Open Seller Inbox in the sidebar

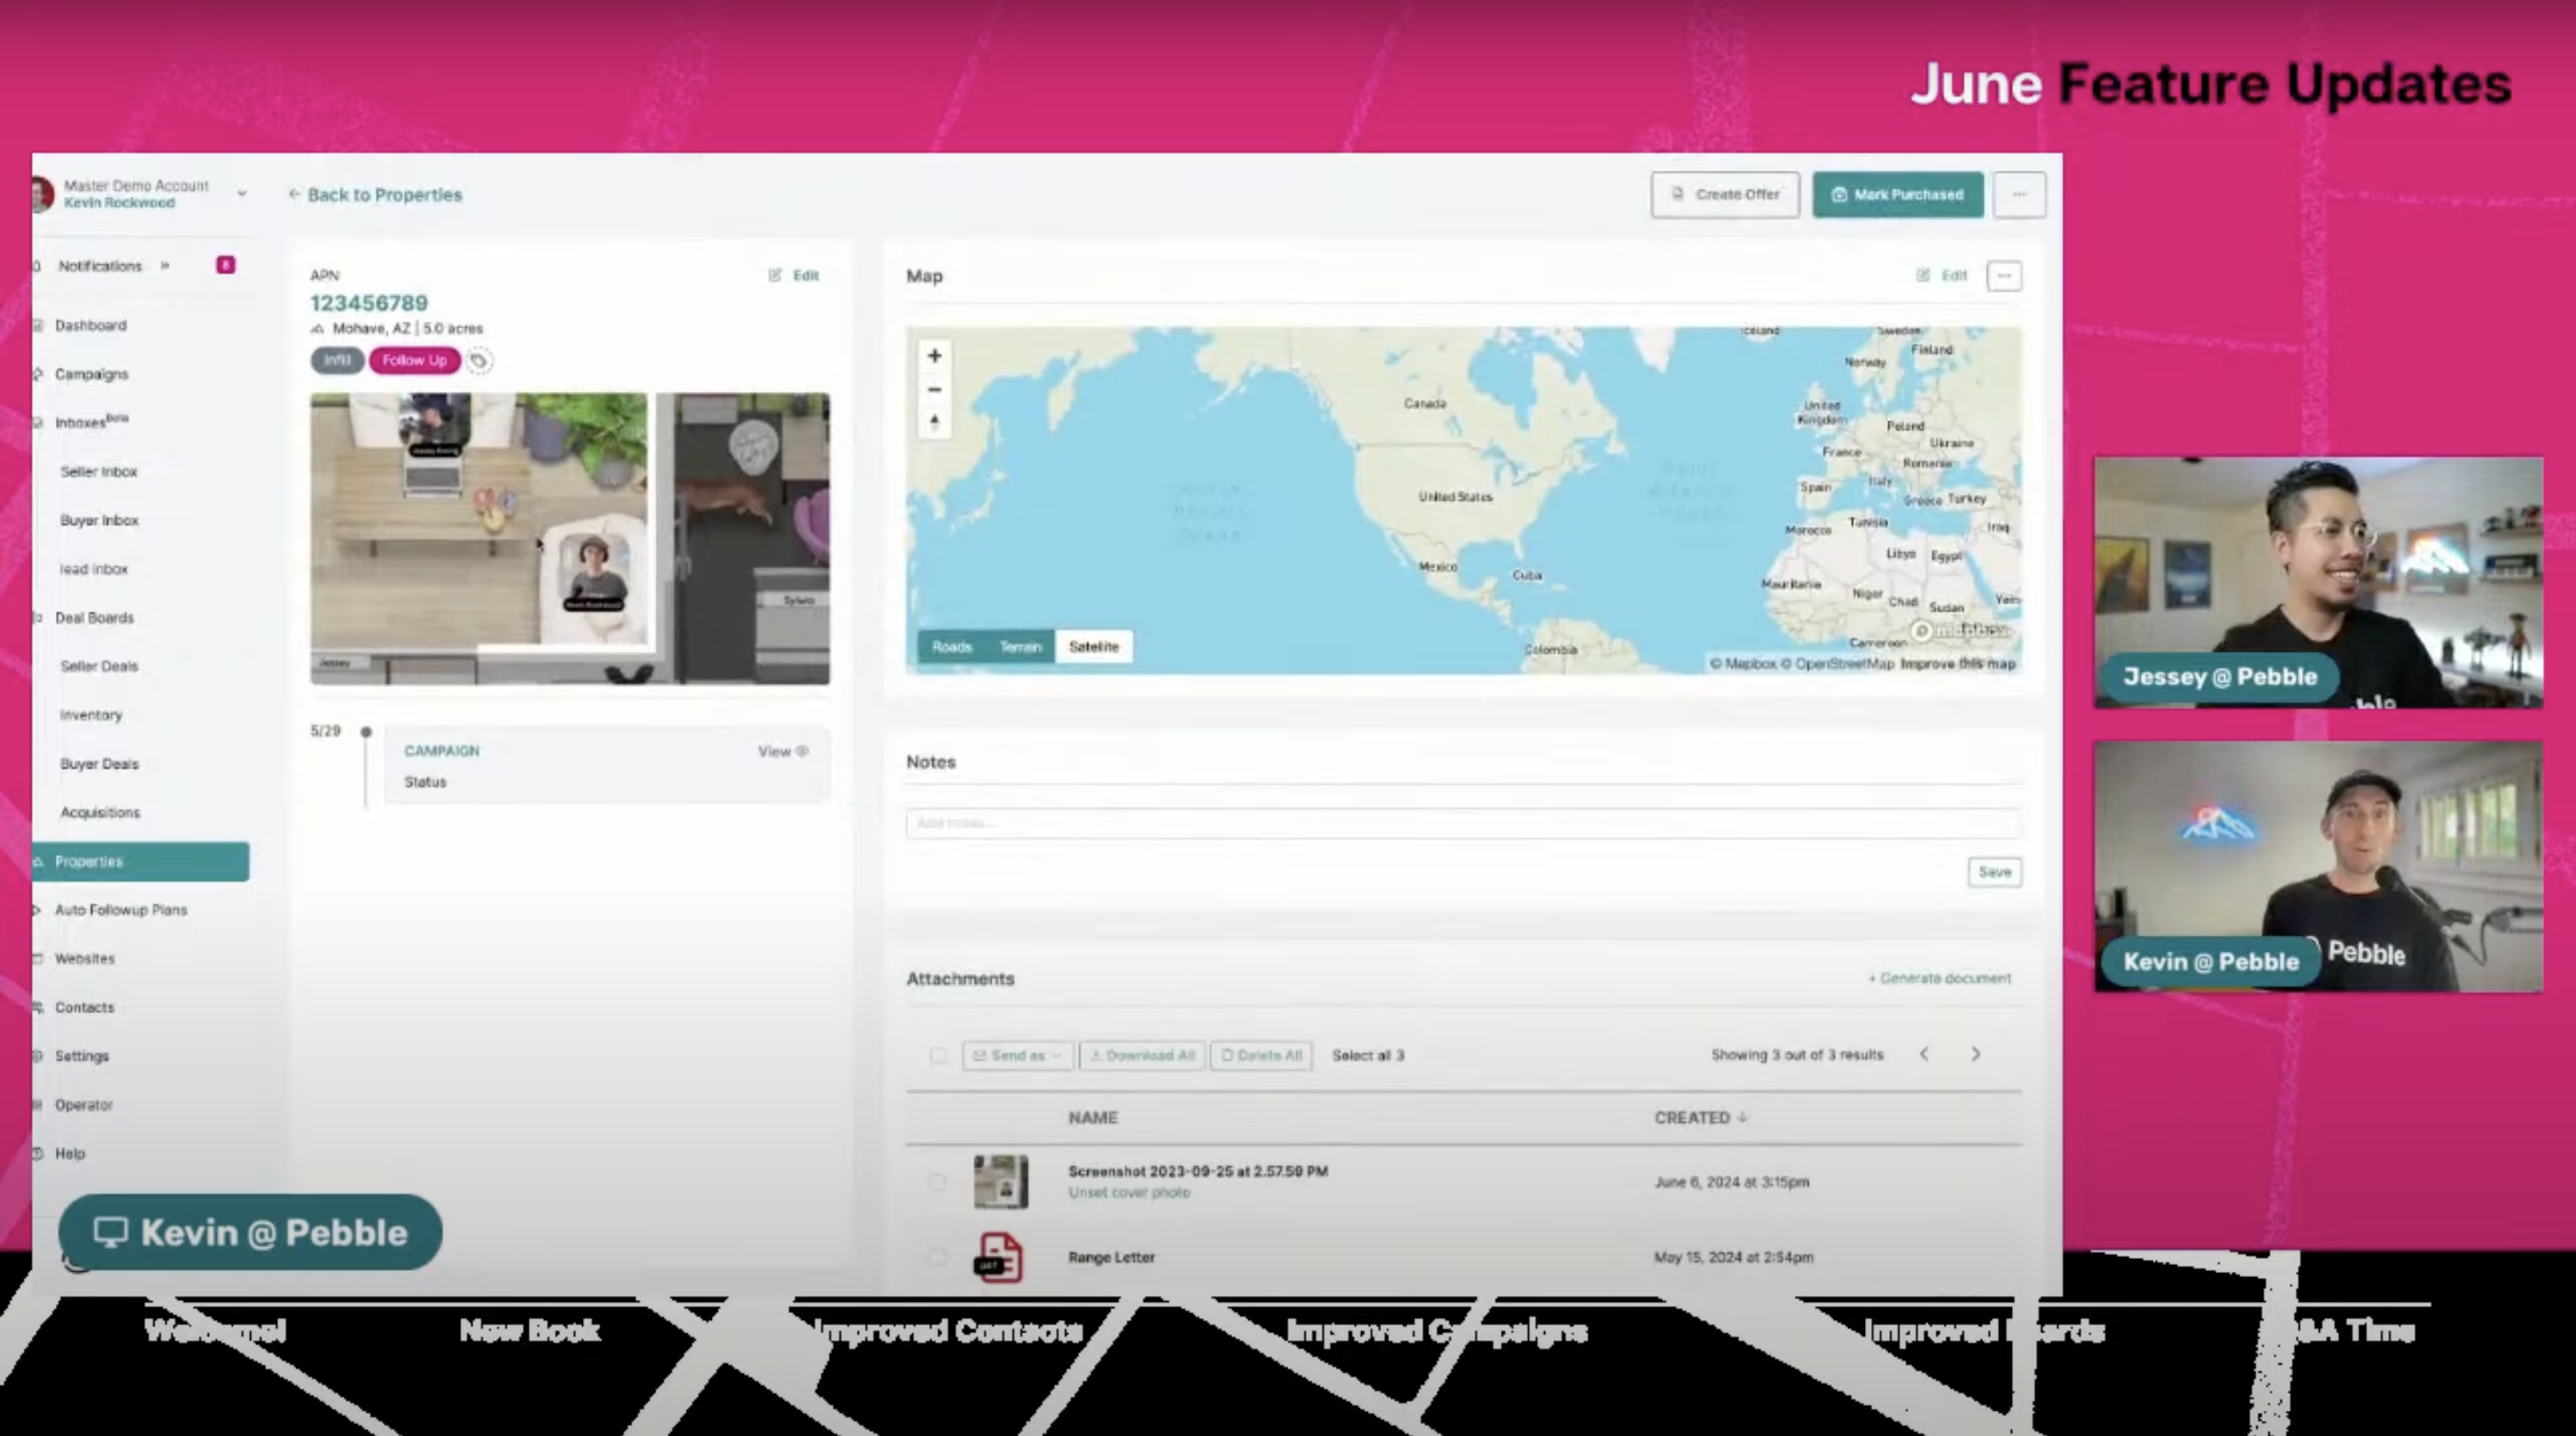coord(99,471)
